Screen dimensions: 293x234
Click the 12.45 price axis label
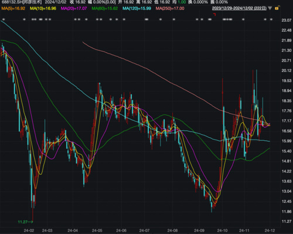click(287, 201)
